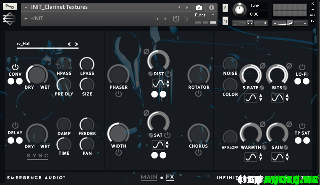Select the next -INIT snapshot arrow
320x185 pixels.
coord(165,19)
